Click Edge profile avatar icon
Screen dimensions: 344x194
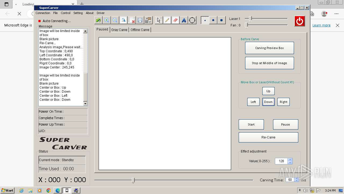324,14
